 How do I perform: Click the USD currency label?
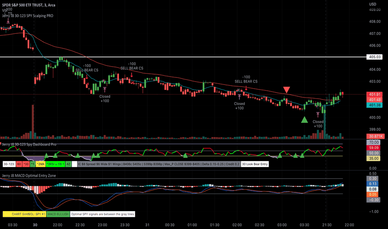point(373,4)
